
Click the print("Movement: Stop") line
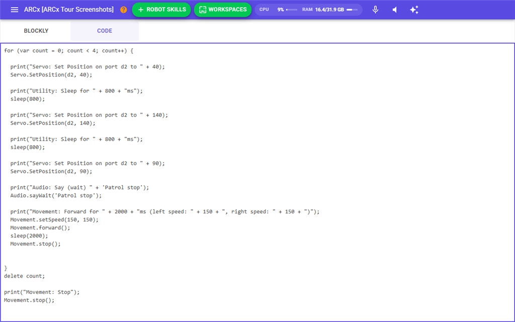point(42,292)
